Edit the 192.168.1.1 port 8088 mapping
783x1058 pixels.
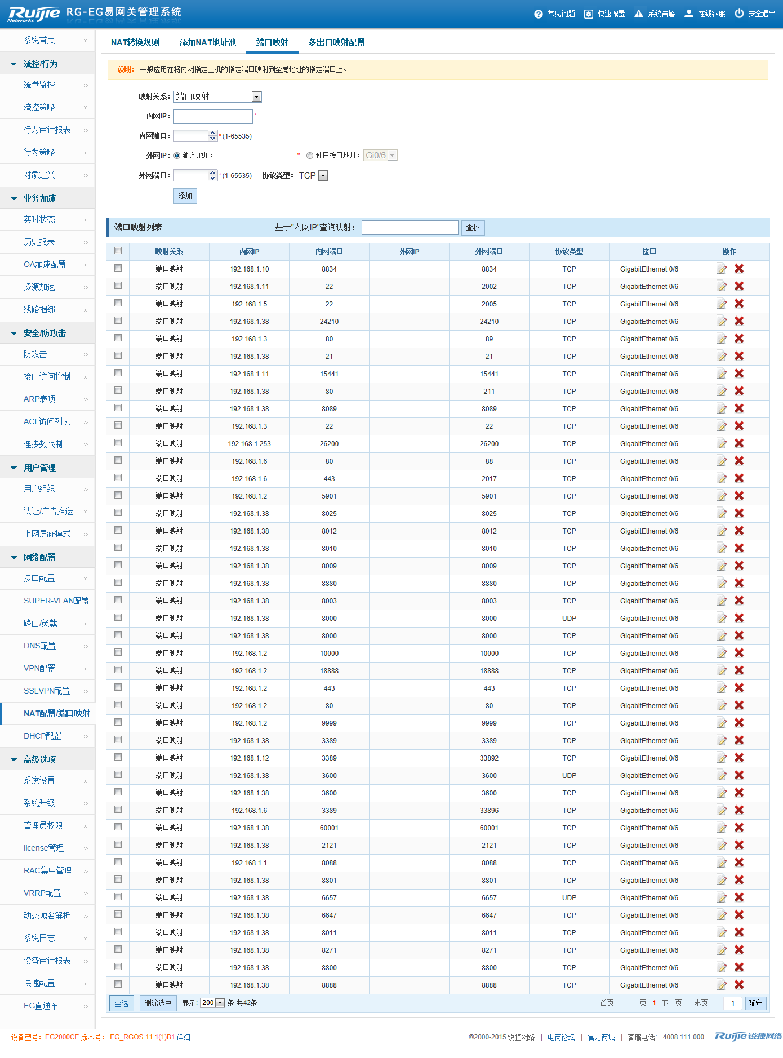(721, 863)
